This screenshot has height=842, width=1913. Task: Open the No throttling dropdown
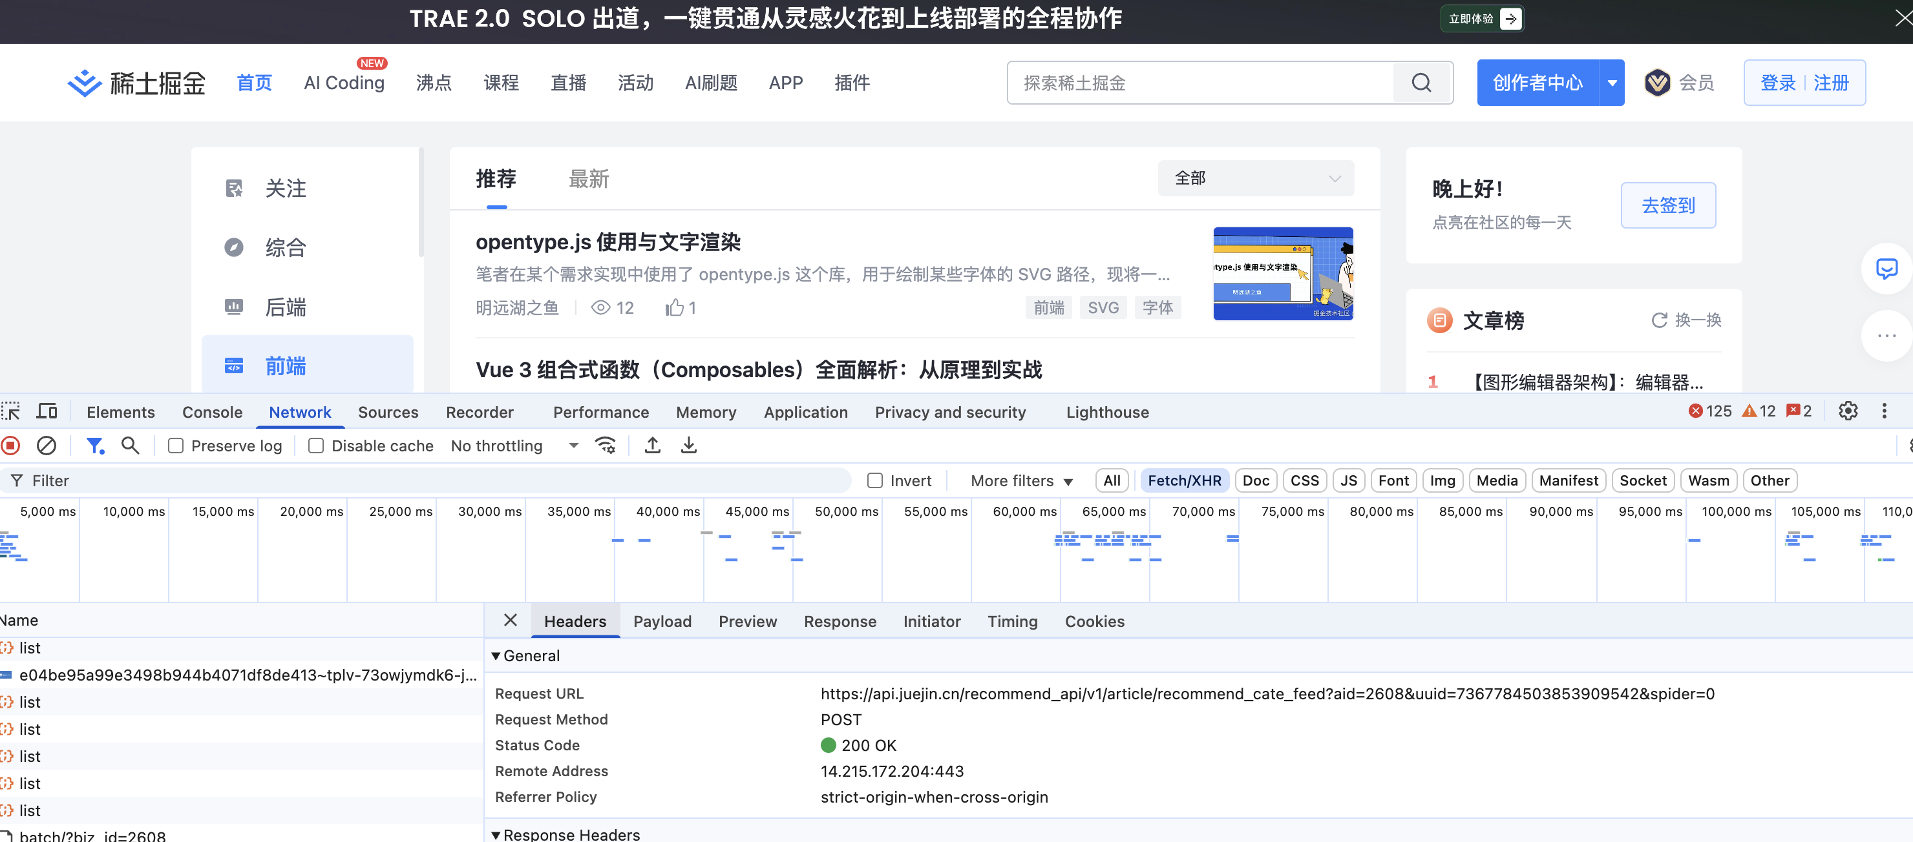514,446
